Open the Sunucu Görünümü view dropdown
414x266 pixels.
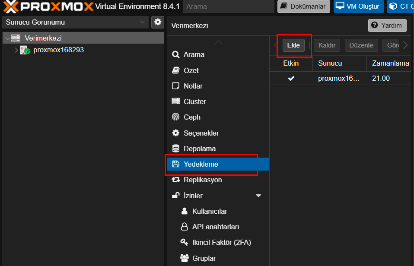76,22
